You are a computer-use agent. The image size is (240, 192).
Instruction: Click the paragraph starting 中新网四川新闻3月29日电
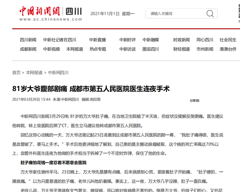118,121
